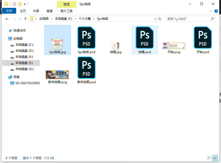Open the fgo抽奖.psd Photoshop file icon

pos(86,38)
